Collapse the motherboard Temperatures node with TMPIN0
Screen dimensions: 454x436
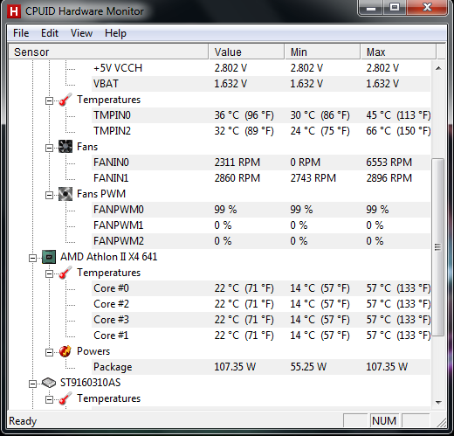click(x=49, y=101)
